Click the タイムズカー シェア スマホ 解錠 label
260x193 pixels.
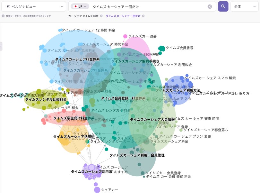point(211,78)
